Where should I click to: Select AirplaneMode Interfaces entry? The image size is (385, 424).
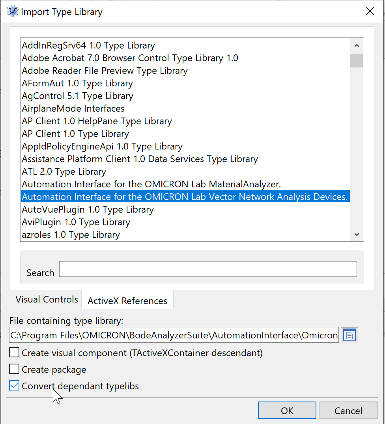click(x=185, y=108)
